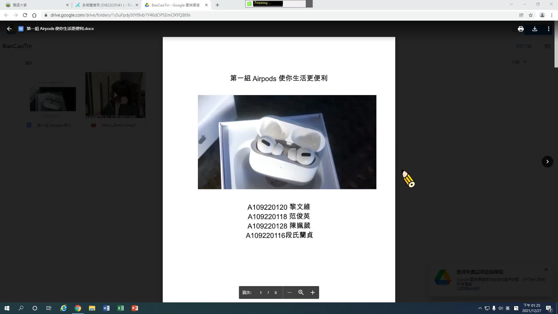Select text A109220120 黎文維
This screenshot has height=314, width=558.
(279, 207)
